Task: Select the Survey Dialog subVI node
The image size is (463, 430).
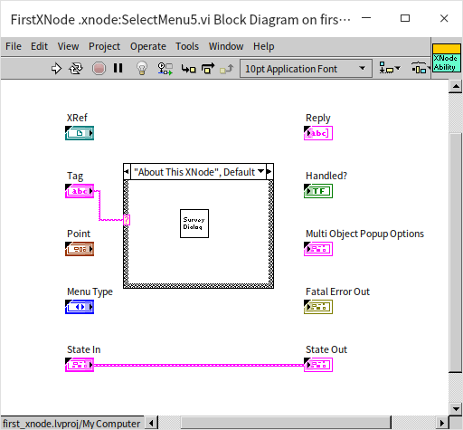Action: point(194,224)
